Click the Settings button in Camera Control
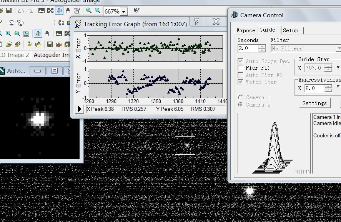341x222 pixels. pos(314,103)
